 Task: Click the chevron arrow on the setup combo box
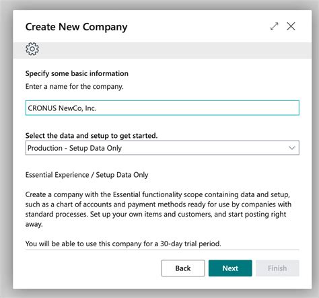click(292, 148)
